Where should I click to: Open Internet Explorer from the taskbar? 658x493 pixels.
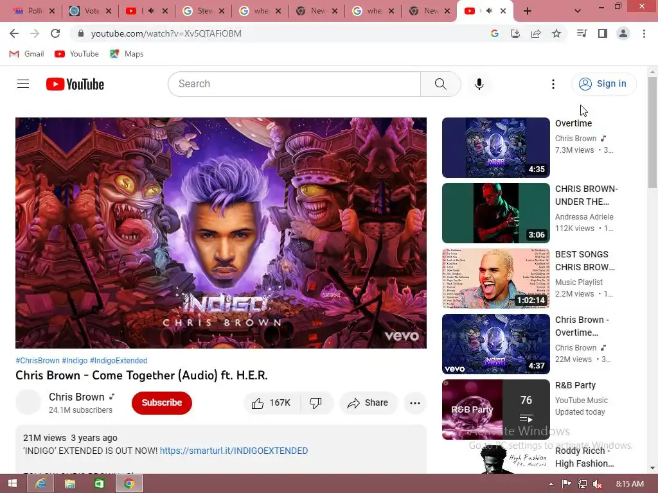(x=40, y=483)
